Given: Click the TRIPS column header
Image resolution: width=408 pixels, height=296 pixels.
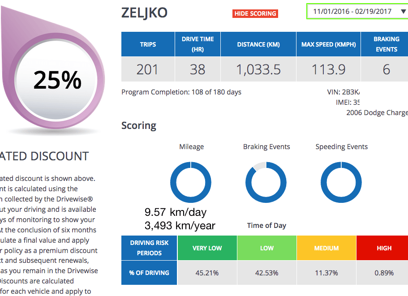Looking at the screenshot, I should (148, 44).
